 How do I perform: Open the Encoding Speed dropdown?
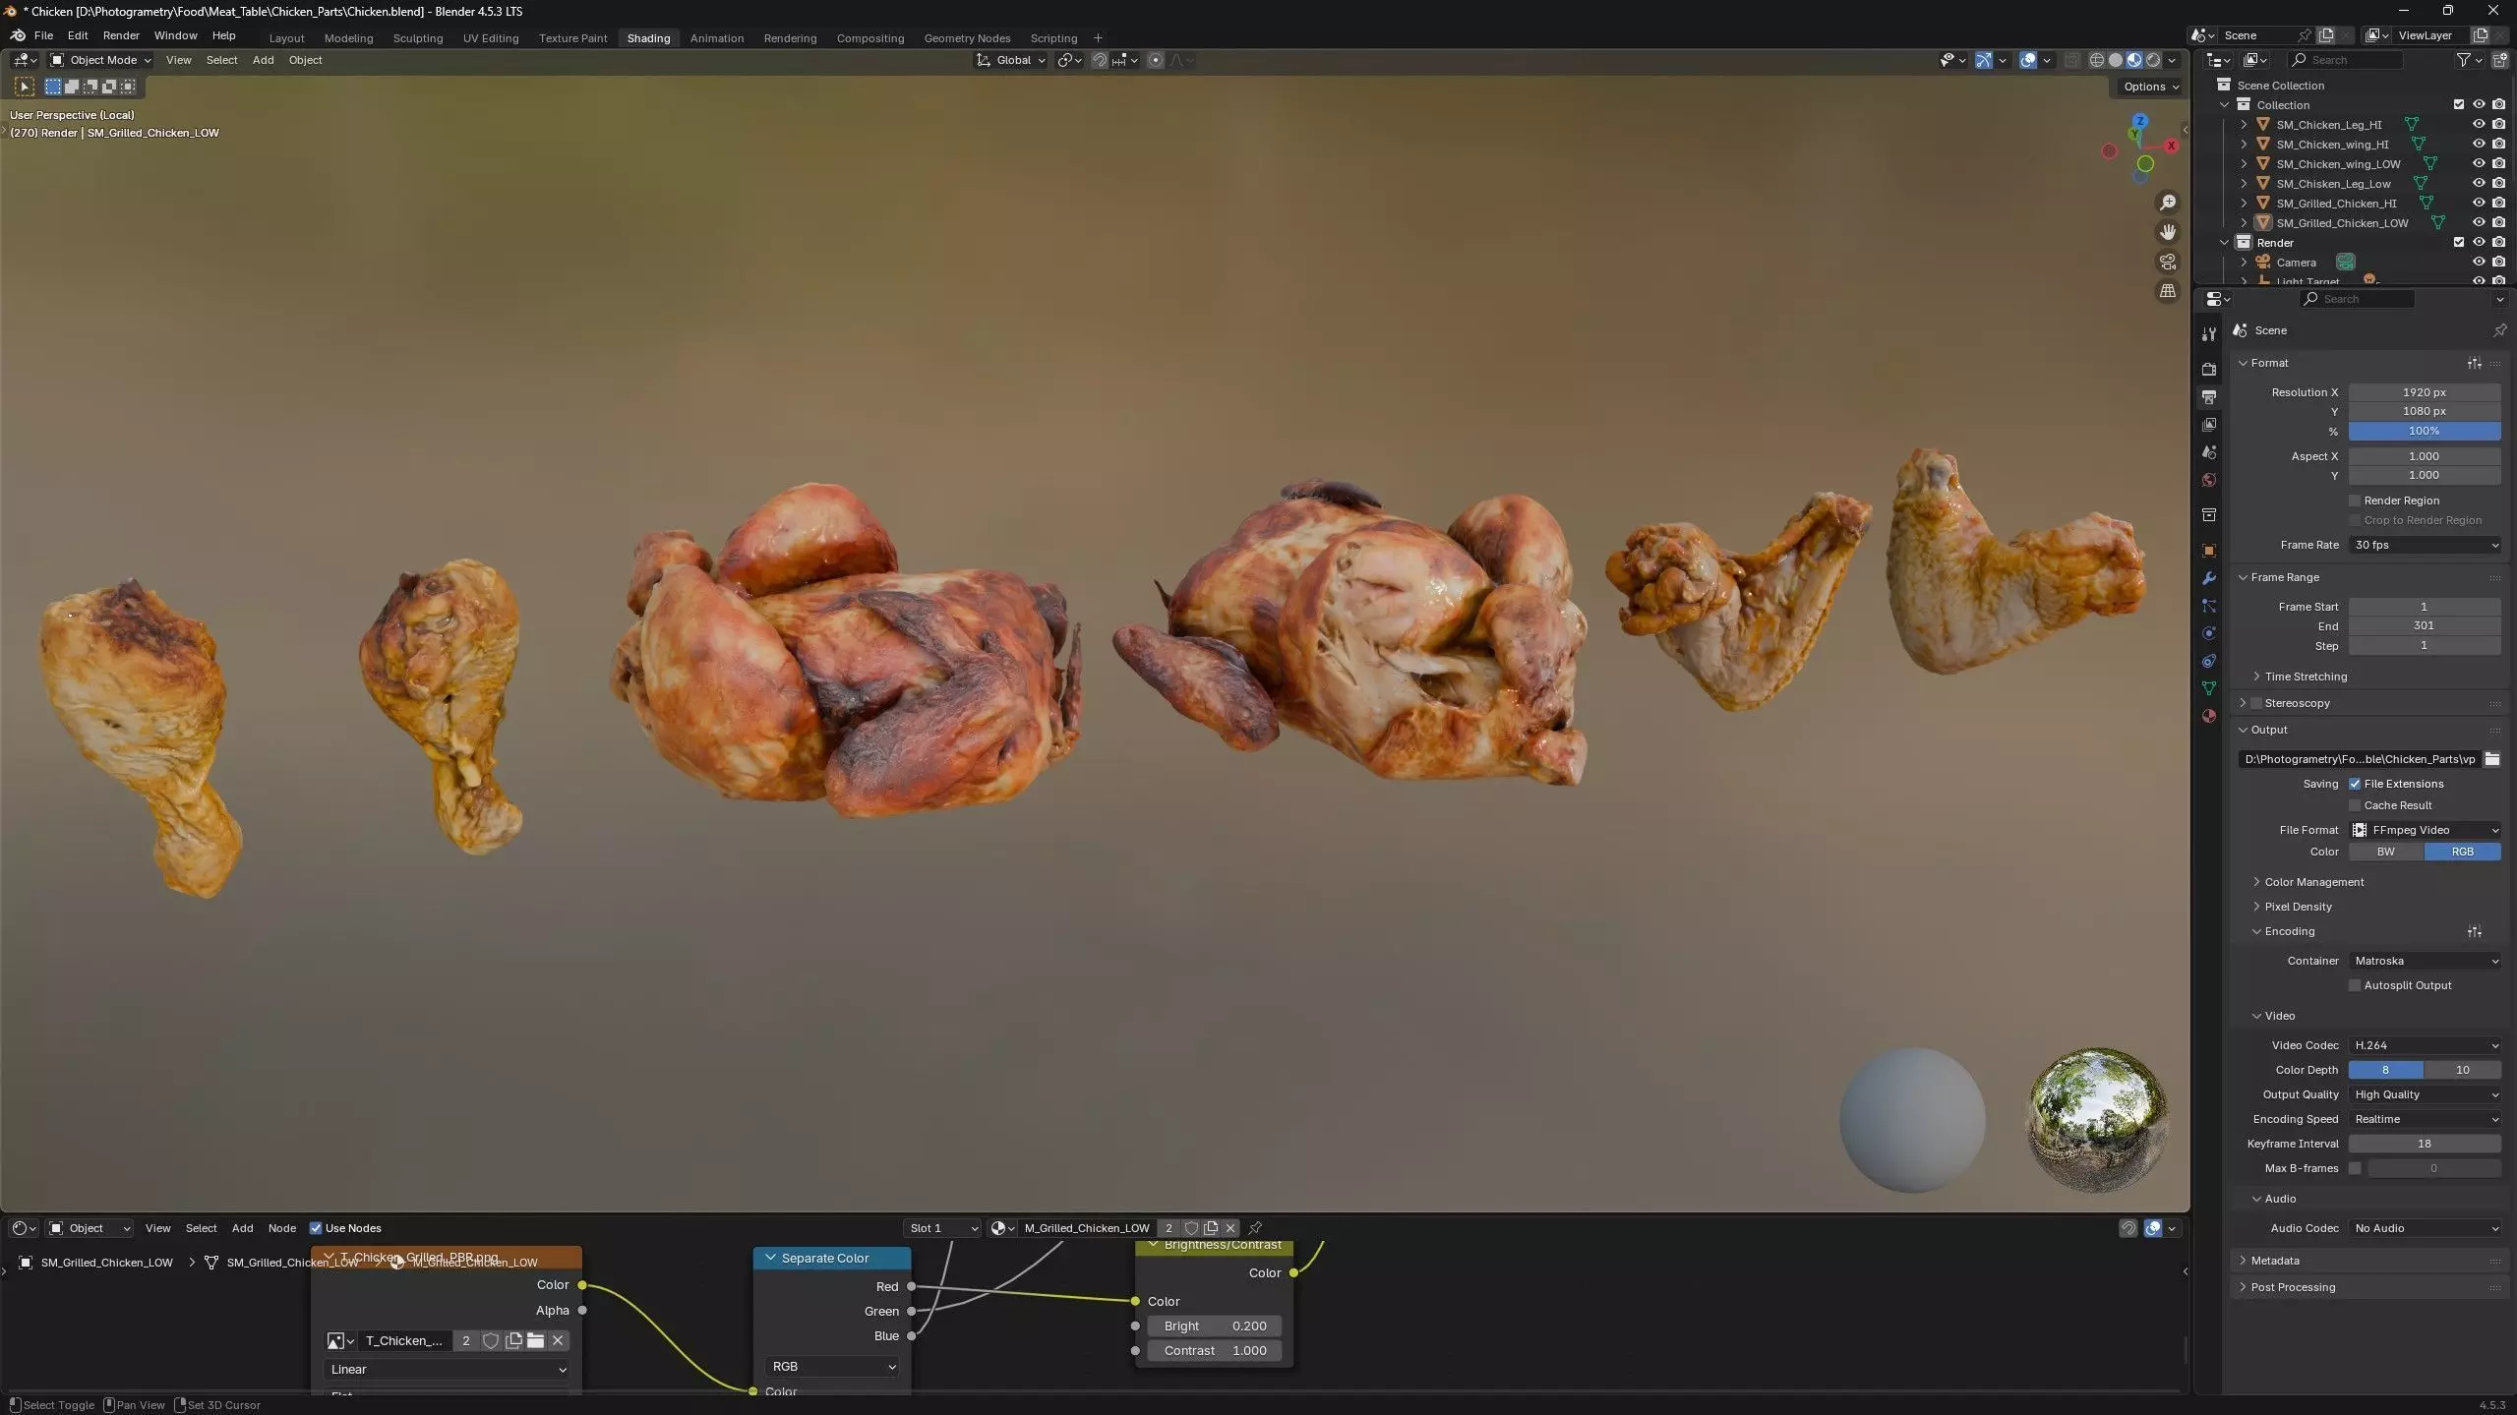point(2425,1119)
